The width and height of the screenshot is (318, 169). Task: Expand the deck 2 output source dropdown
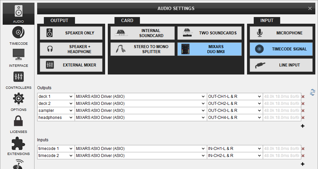[x=56, y=104]
